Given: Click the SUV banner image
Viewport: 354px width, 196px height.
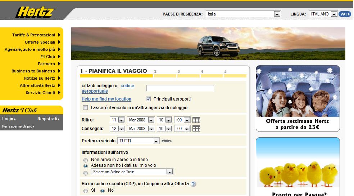Looking at the screenshot, I should (208, 44).
